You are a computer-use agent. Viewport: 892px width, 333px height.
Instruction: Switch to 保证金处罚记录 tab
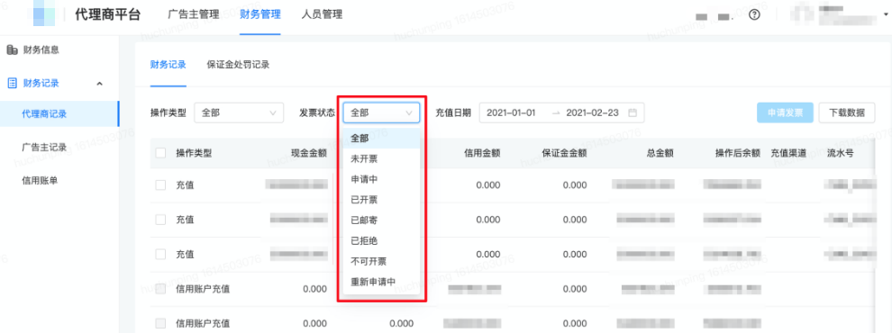pos(238,65)
